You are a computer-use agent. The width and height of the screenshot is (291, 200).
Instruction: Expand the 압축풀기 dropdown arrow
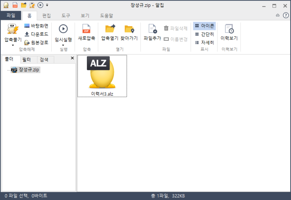(x=13, y=45)
